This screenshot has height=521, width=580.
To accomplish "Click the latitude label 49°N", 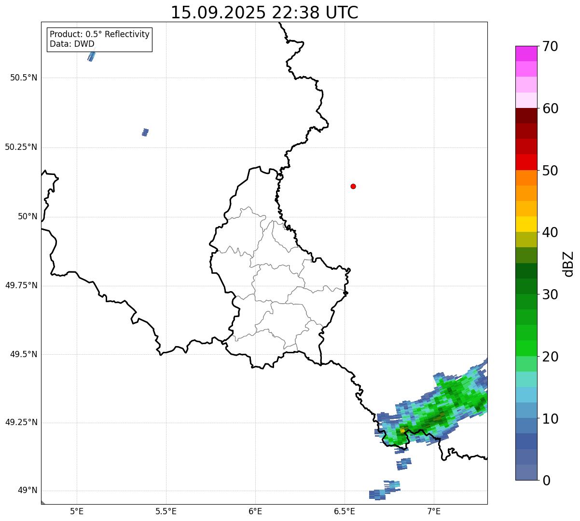I will 28,491.
